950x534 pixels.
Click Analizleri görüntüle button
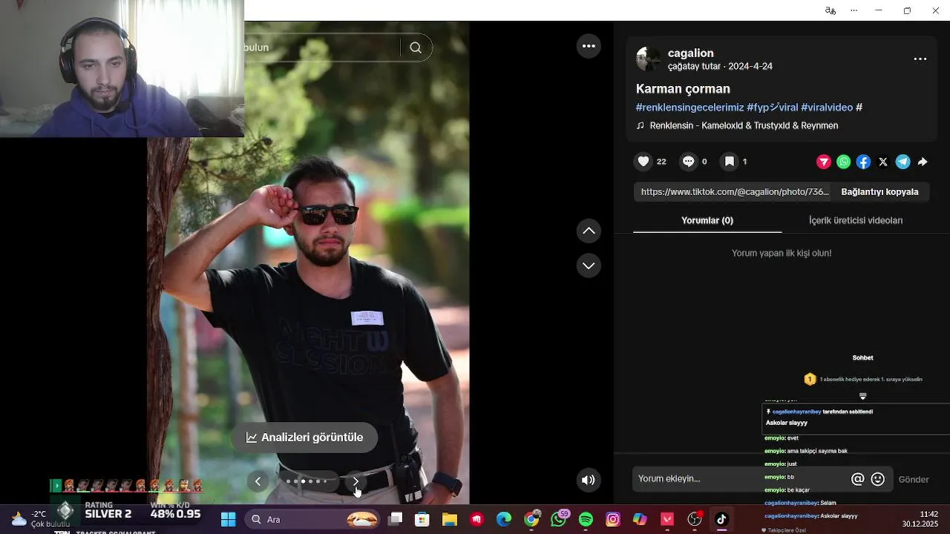pos(305,438)
